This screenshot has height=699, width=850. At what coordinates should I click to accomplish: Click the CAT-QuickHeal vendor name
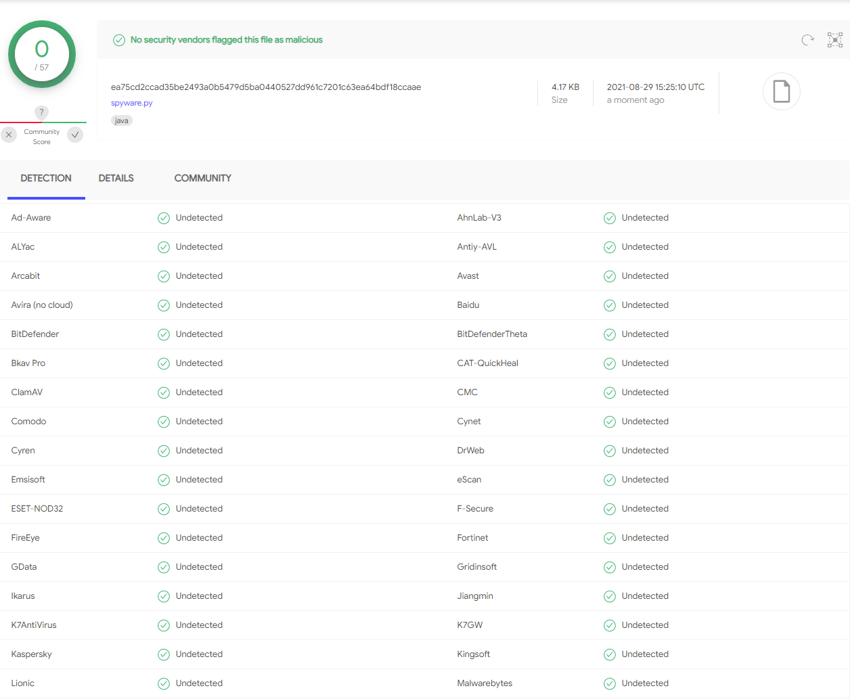(x=488, y=363)
